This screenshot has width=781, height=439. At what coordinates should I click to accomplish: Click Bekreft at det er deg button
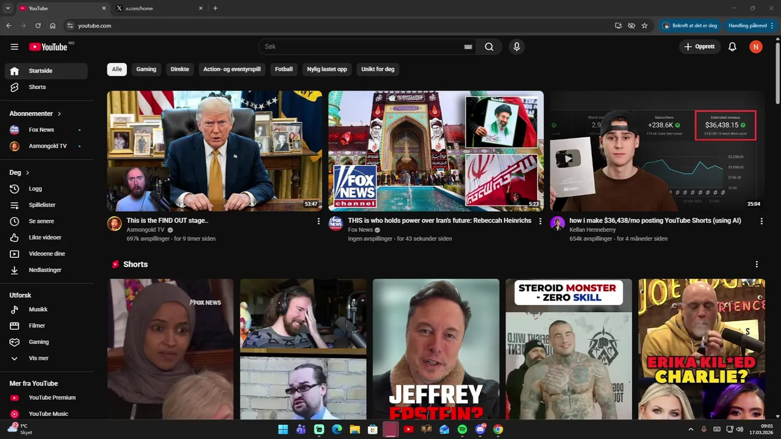pos(689,26)
